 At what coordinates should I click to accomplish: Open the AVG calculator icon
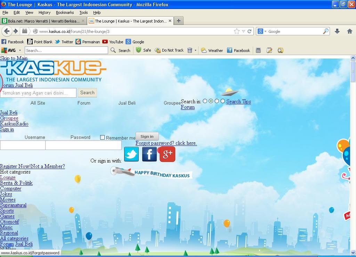point(258,50)
